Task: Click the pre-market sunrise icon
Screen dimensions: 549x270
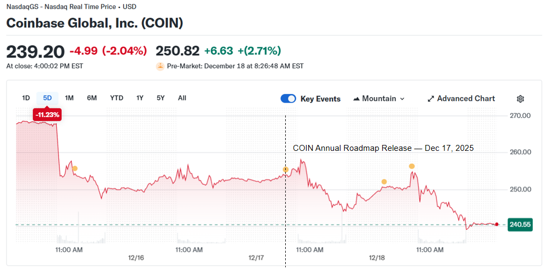Action: (x=160, y=67)
